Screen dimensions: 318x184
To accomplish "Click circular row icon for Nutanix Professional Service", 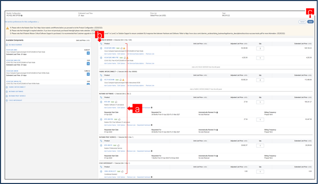I will click(101, 145).
